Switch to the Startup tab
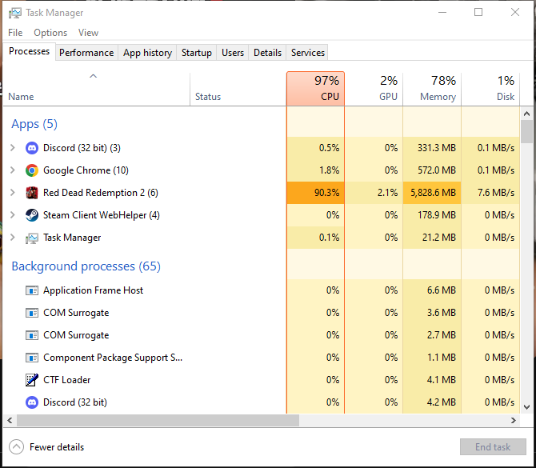The height and width of the screenshot is (468, 536). (197, 53)
